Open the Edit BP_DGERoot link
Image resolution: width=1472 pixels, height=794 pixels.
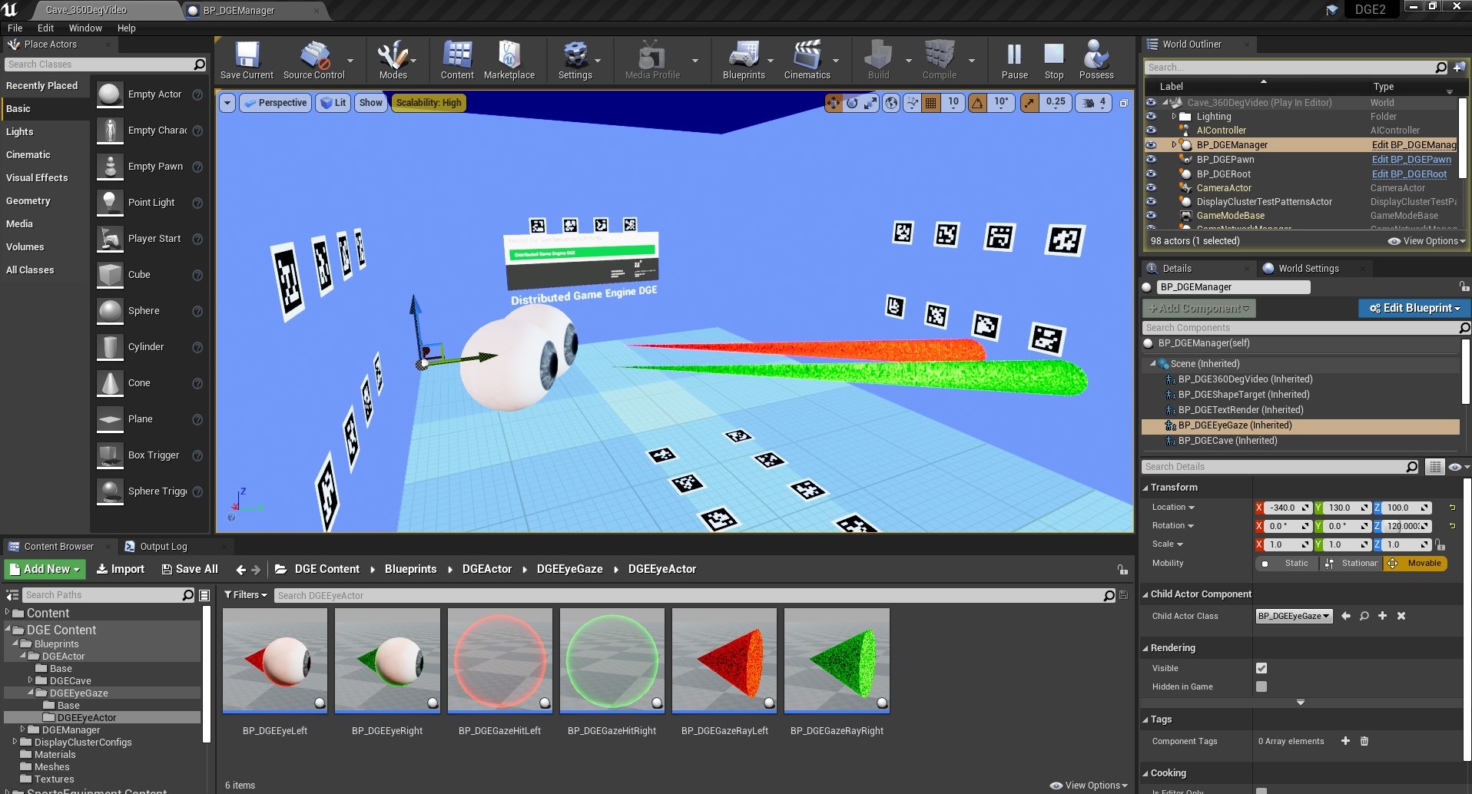coord(1409,174)
